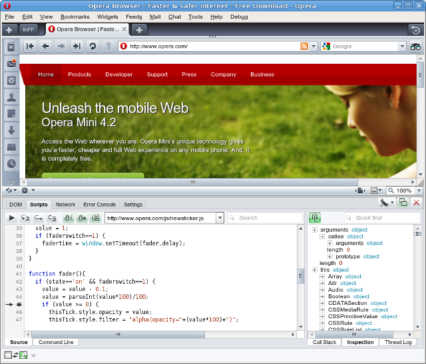Switch to the Call Stack tab

click(324, 342)
